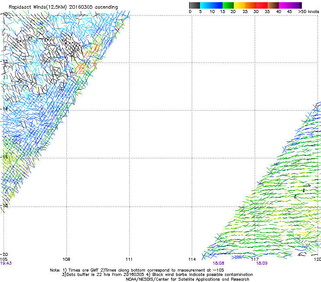Click the magenta 40-45 knots legend segment
Screen dimensions: 321x282
tap(285, 5)
